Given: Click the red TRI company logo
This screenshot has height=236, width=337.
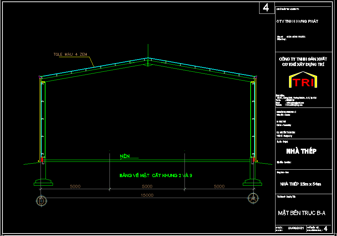Looking at the screenshot, I should [303, 80].
